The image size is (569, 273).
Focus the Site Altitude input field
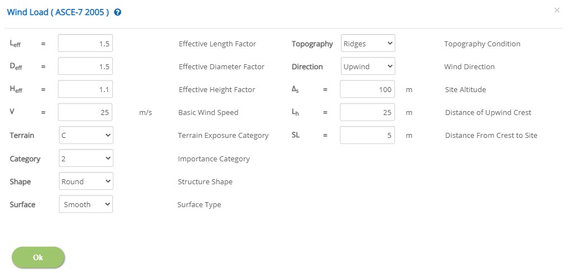tap(367, 89)
